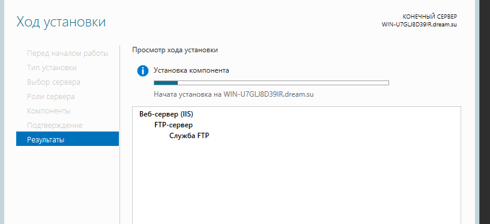
Task: Select the Роли сервера step
Action: coord(51,97)
